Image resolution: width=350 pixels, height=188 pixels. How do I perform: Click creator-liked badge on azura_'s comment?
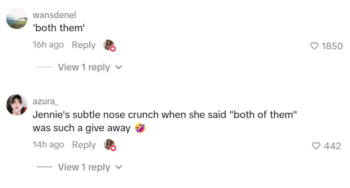pyautogui.click(x=110, y=145)
